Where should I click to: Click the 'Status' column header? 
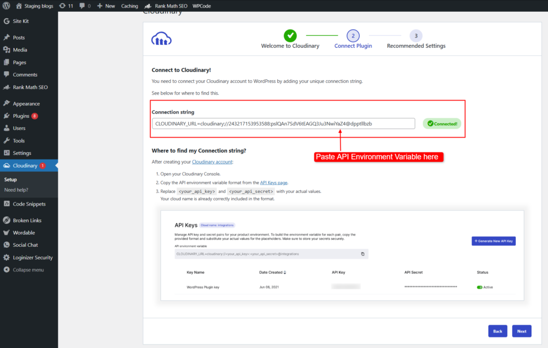coord(483,273)
